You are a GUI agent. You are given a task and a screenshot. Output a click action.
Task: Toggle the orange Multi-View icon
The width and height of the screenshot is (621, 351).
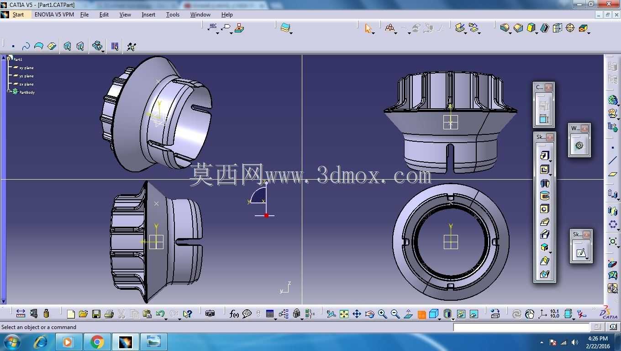point(421,314)
